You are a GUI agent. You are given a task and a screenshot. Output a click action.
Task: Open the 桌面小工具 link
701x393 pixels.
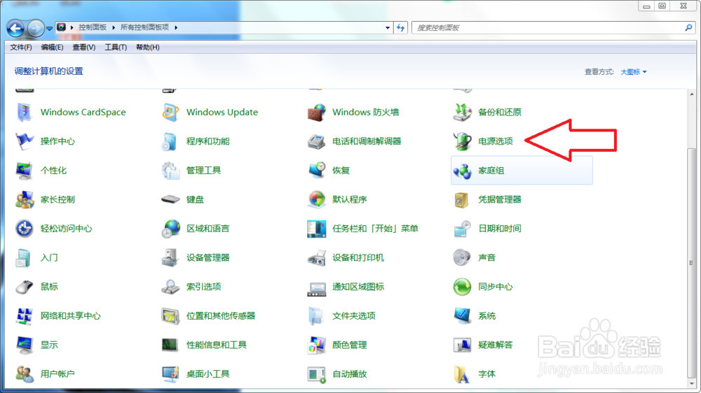208,374
